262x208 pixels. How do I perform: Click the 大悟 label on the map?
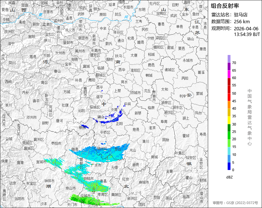tap(115, 167)
